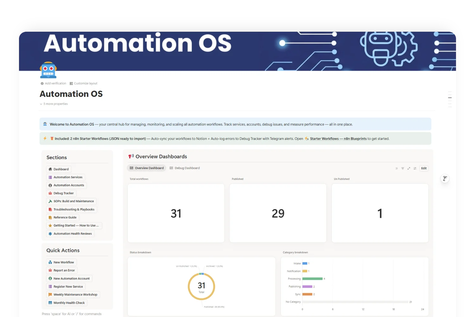Click the Welcome to Automation OS callout

235,124
